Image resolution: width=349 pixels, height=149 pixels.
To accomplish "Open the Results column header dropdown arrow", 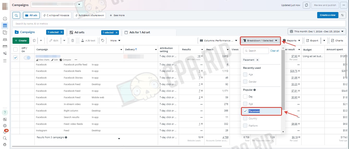I will tap(202, 49).
